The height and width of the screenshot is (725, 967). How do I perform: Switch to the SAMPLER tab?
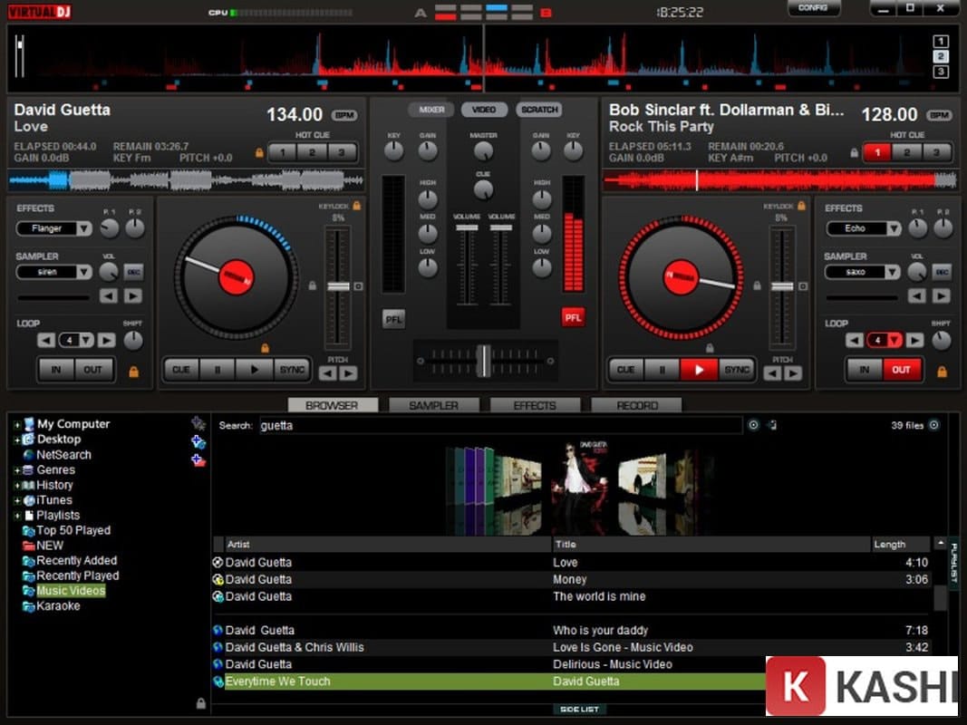tap(434, 405)
